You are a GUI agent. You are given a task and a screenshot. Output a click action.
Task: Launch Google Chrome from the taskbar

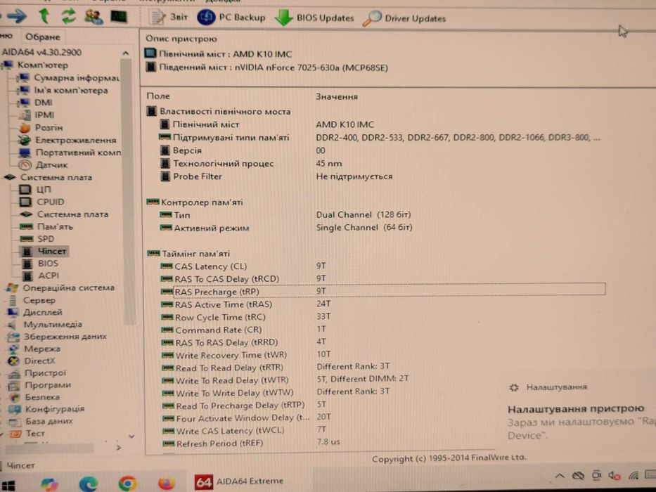[127, 484]
